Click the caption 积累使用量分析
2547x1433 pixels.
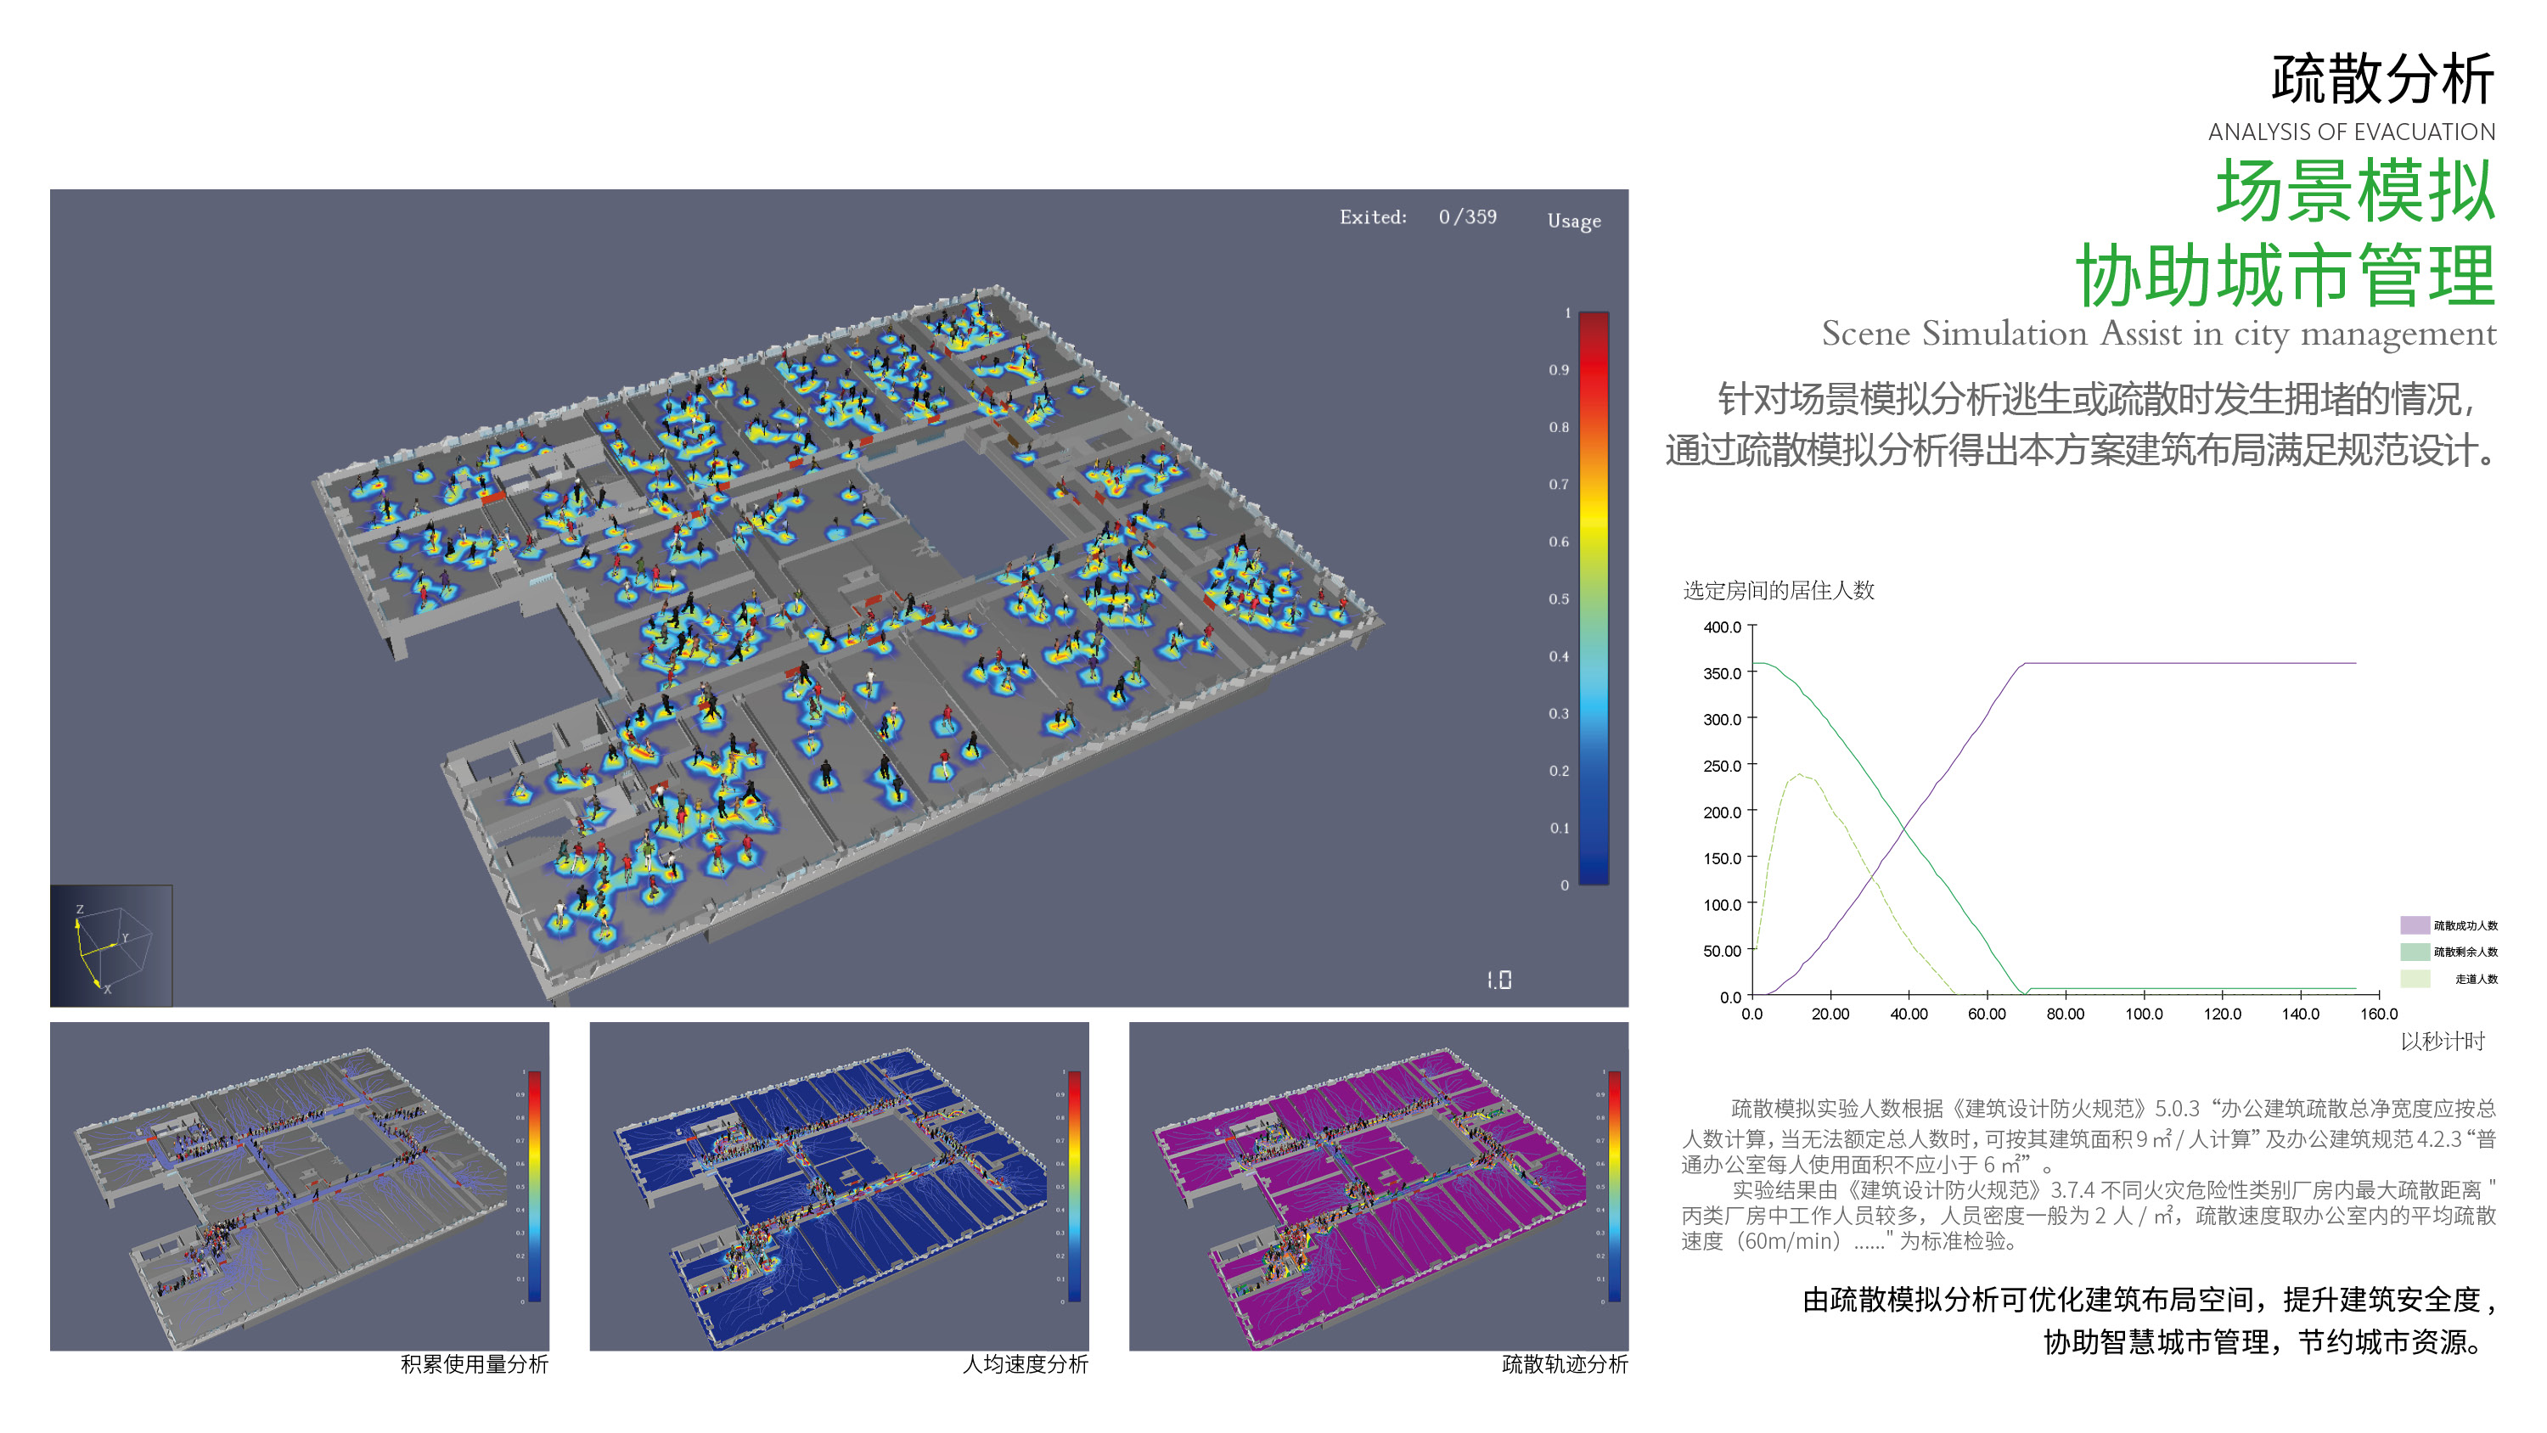coord(474,1363)
